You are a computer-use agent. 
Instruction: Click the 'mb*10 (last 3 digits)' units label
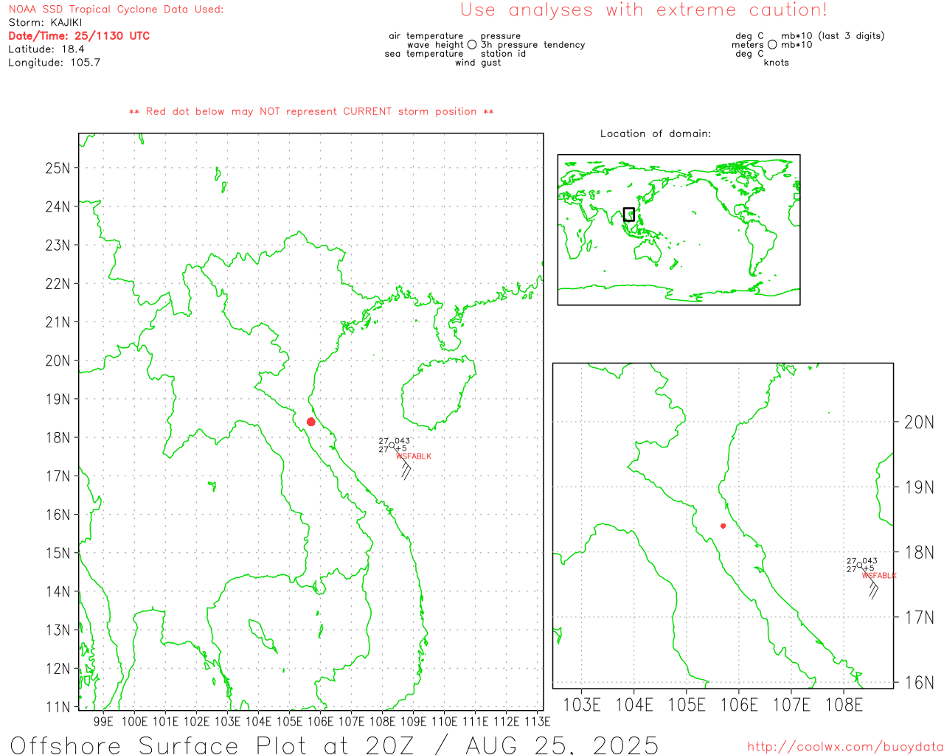click(x=833, y=36)
